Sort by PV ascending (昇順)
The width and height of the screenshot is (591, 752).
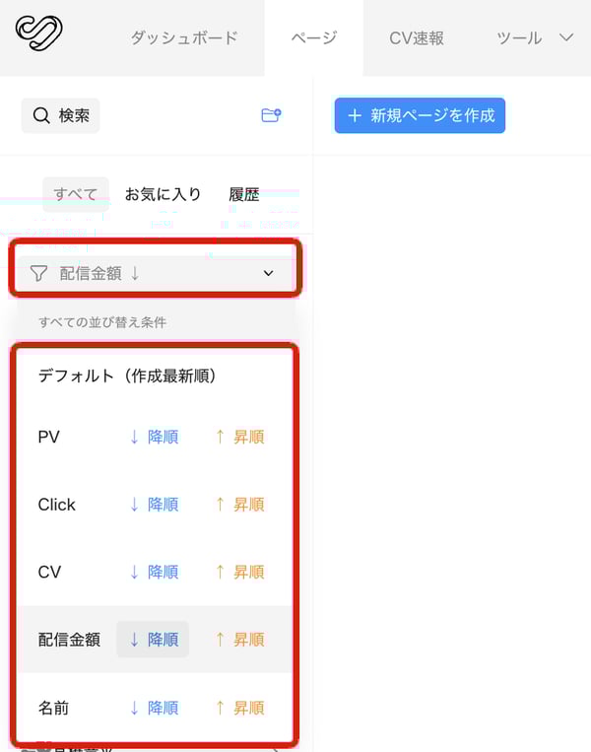pyautogui.click(x=239, y=437)
